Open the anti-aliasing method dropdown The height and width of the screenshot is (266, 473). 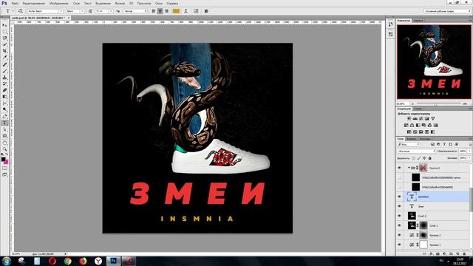tap(135, 11)
